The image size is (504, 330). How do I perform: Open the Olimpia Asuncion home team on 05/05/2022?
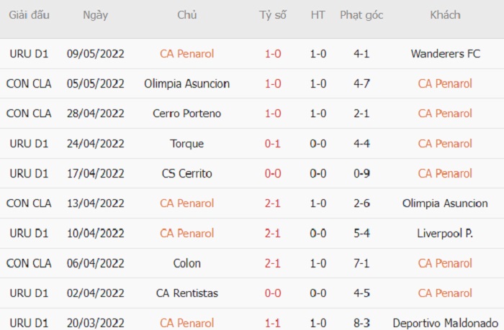[x=186, y=84]
